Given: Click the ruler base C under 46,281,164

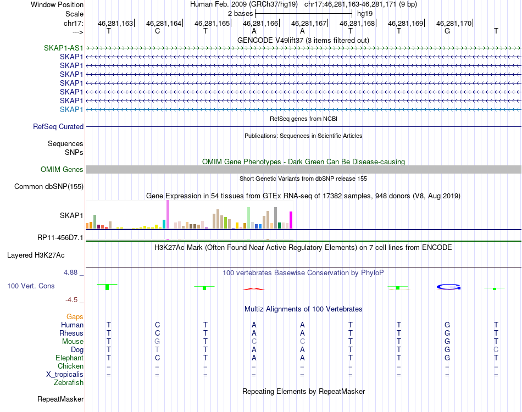Looking at the screenshot, I should (x=158, y=31).
